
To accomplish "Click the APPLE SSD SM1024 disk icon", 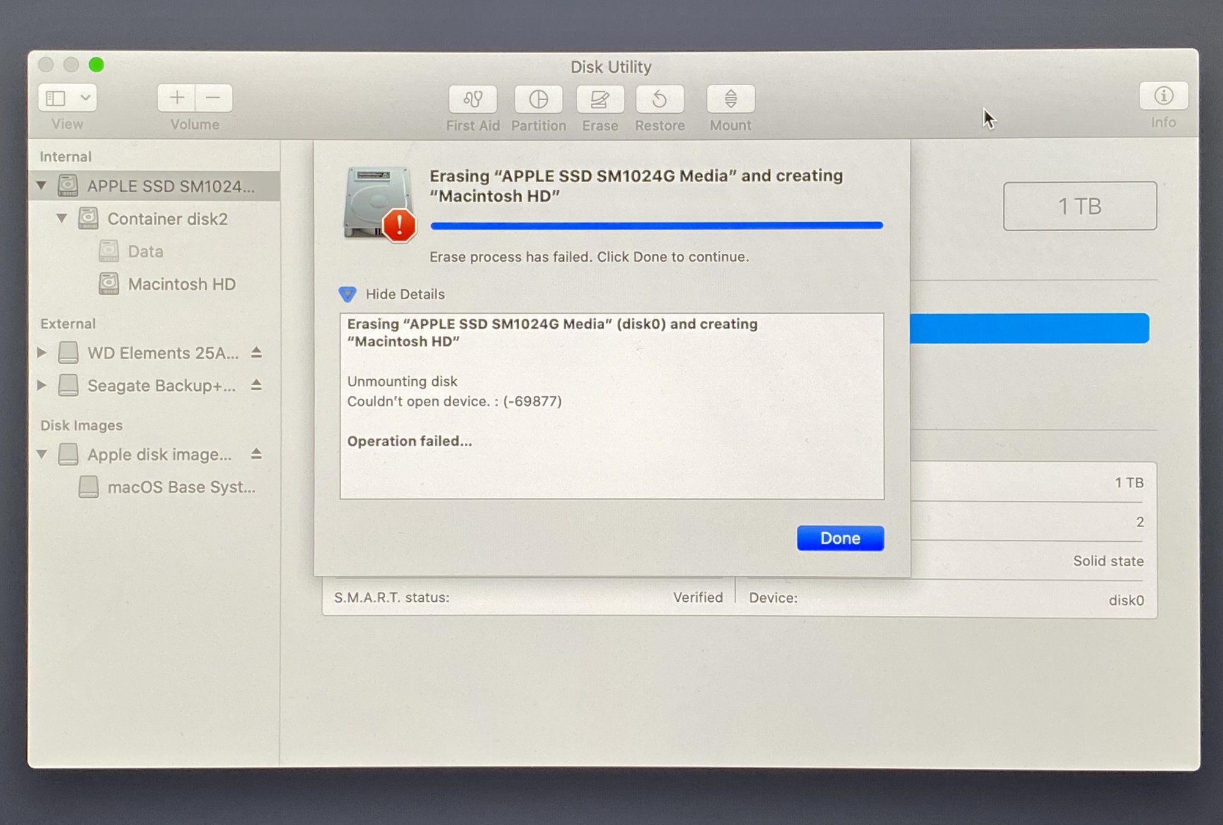I will [68, 185].
